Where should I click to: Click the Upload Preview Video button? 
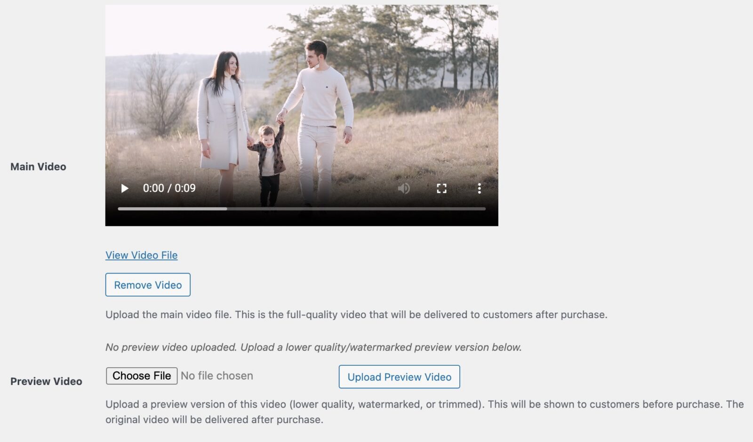[399, 377]
